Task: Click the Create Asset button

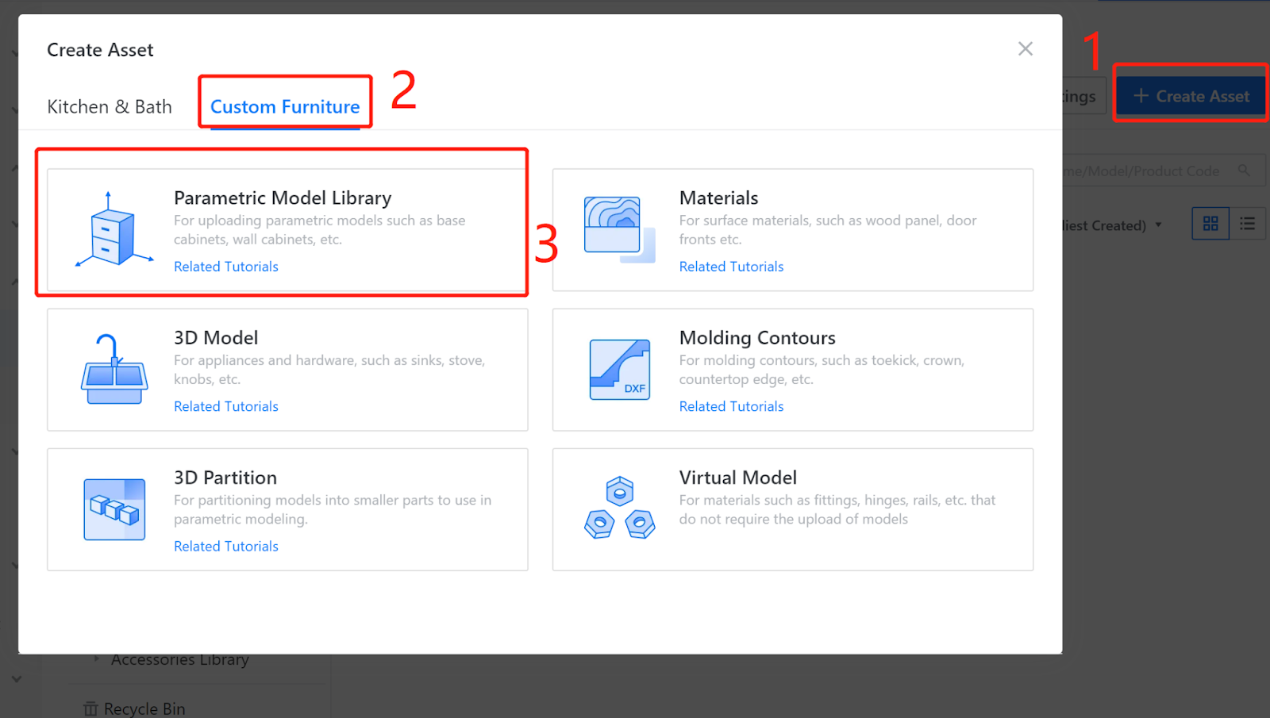Action: [1191, 96]
